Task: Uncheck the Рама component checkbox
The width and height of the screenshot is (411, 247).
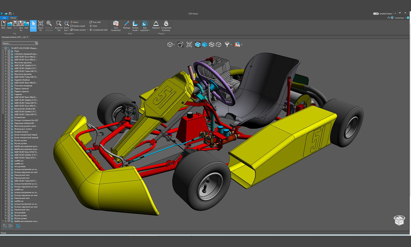Action: click(9, 51)
